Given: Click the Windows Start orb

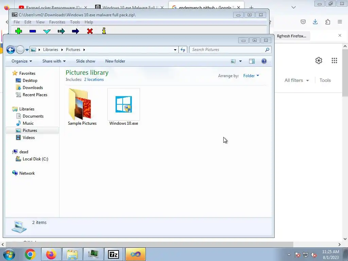Looking at the screenshot, I should point(9,254).
